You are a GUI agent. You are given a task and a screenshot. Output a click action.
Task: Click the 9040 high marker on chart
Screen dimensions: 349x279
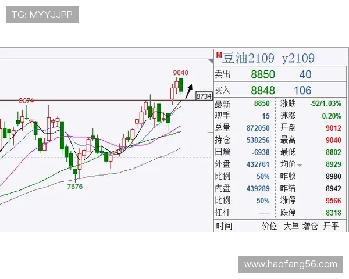pos(181,73)
